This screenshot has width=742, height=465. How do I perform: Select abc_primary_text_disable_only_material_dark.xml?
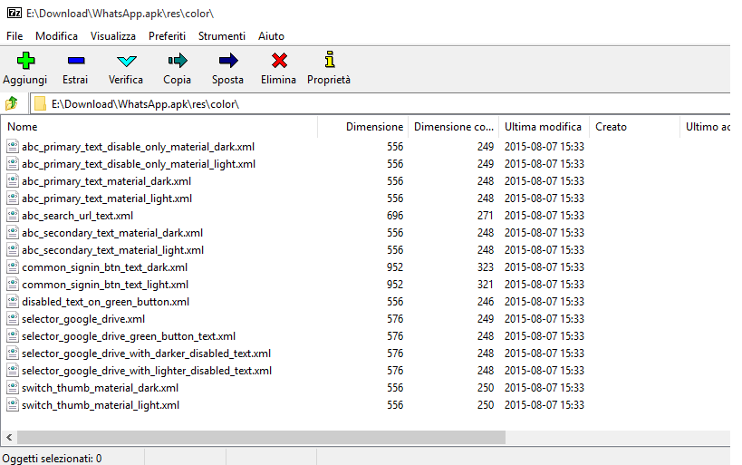click(x=139, y=147)
